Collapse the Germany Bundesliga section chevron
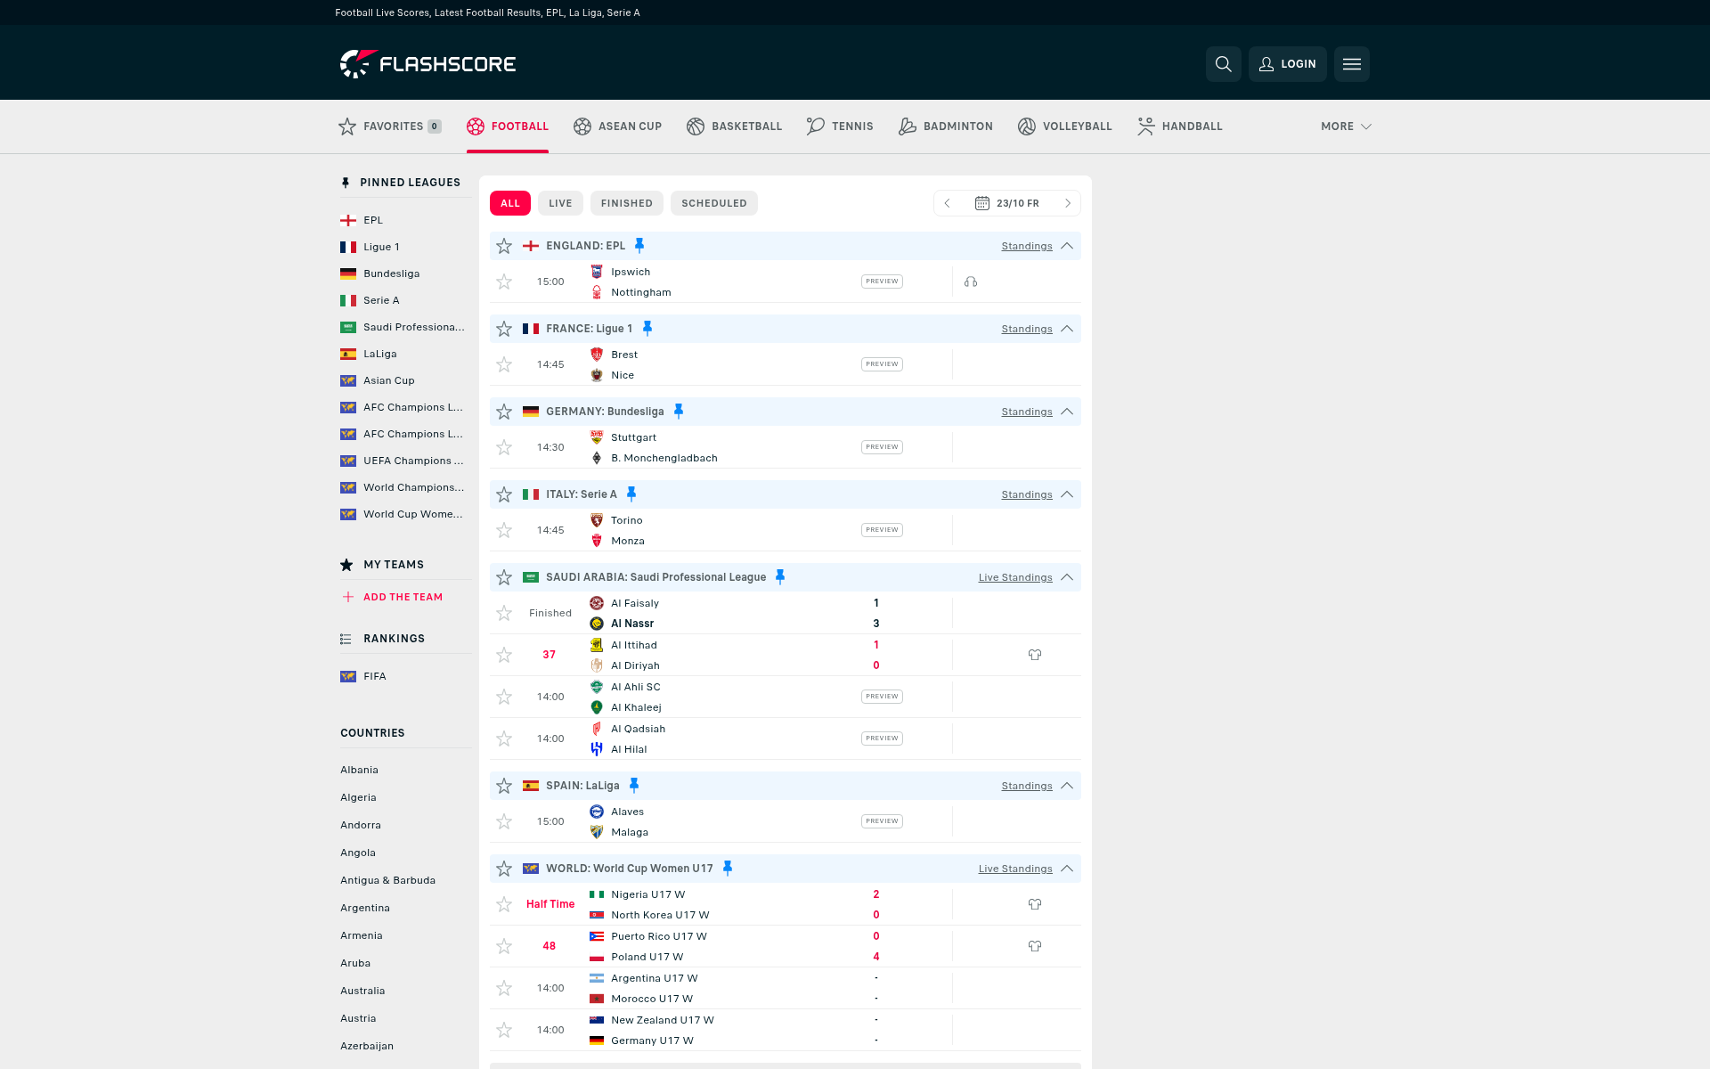The image size is (1710, 1069). tap(1067, 412)
